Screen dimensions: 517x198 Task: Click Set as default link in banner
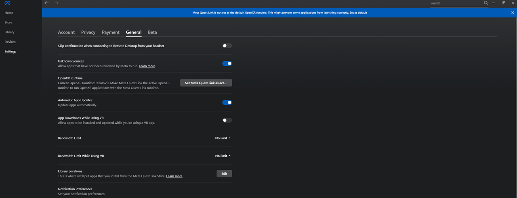(x=358, y=13)
